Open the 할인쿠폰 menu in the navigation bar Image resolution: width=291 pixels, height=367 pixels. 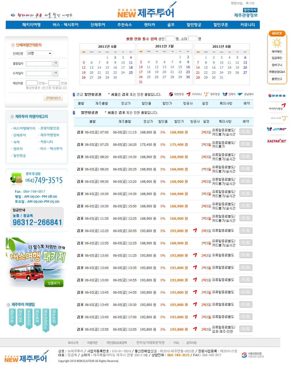point(221,25)
